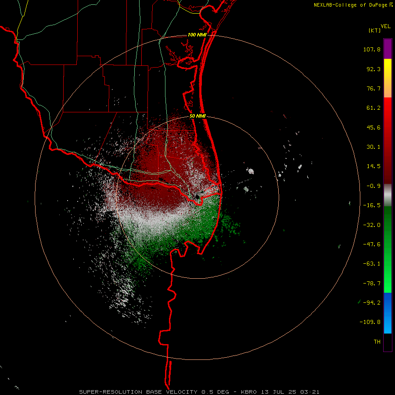Click the -32.0 legend value
The width and height of the screenshot is (395, 395).
tap(372, 225)
